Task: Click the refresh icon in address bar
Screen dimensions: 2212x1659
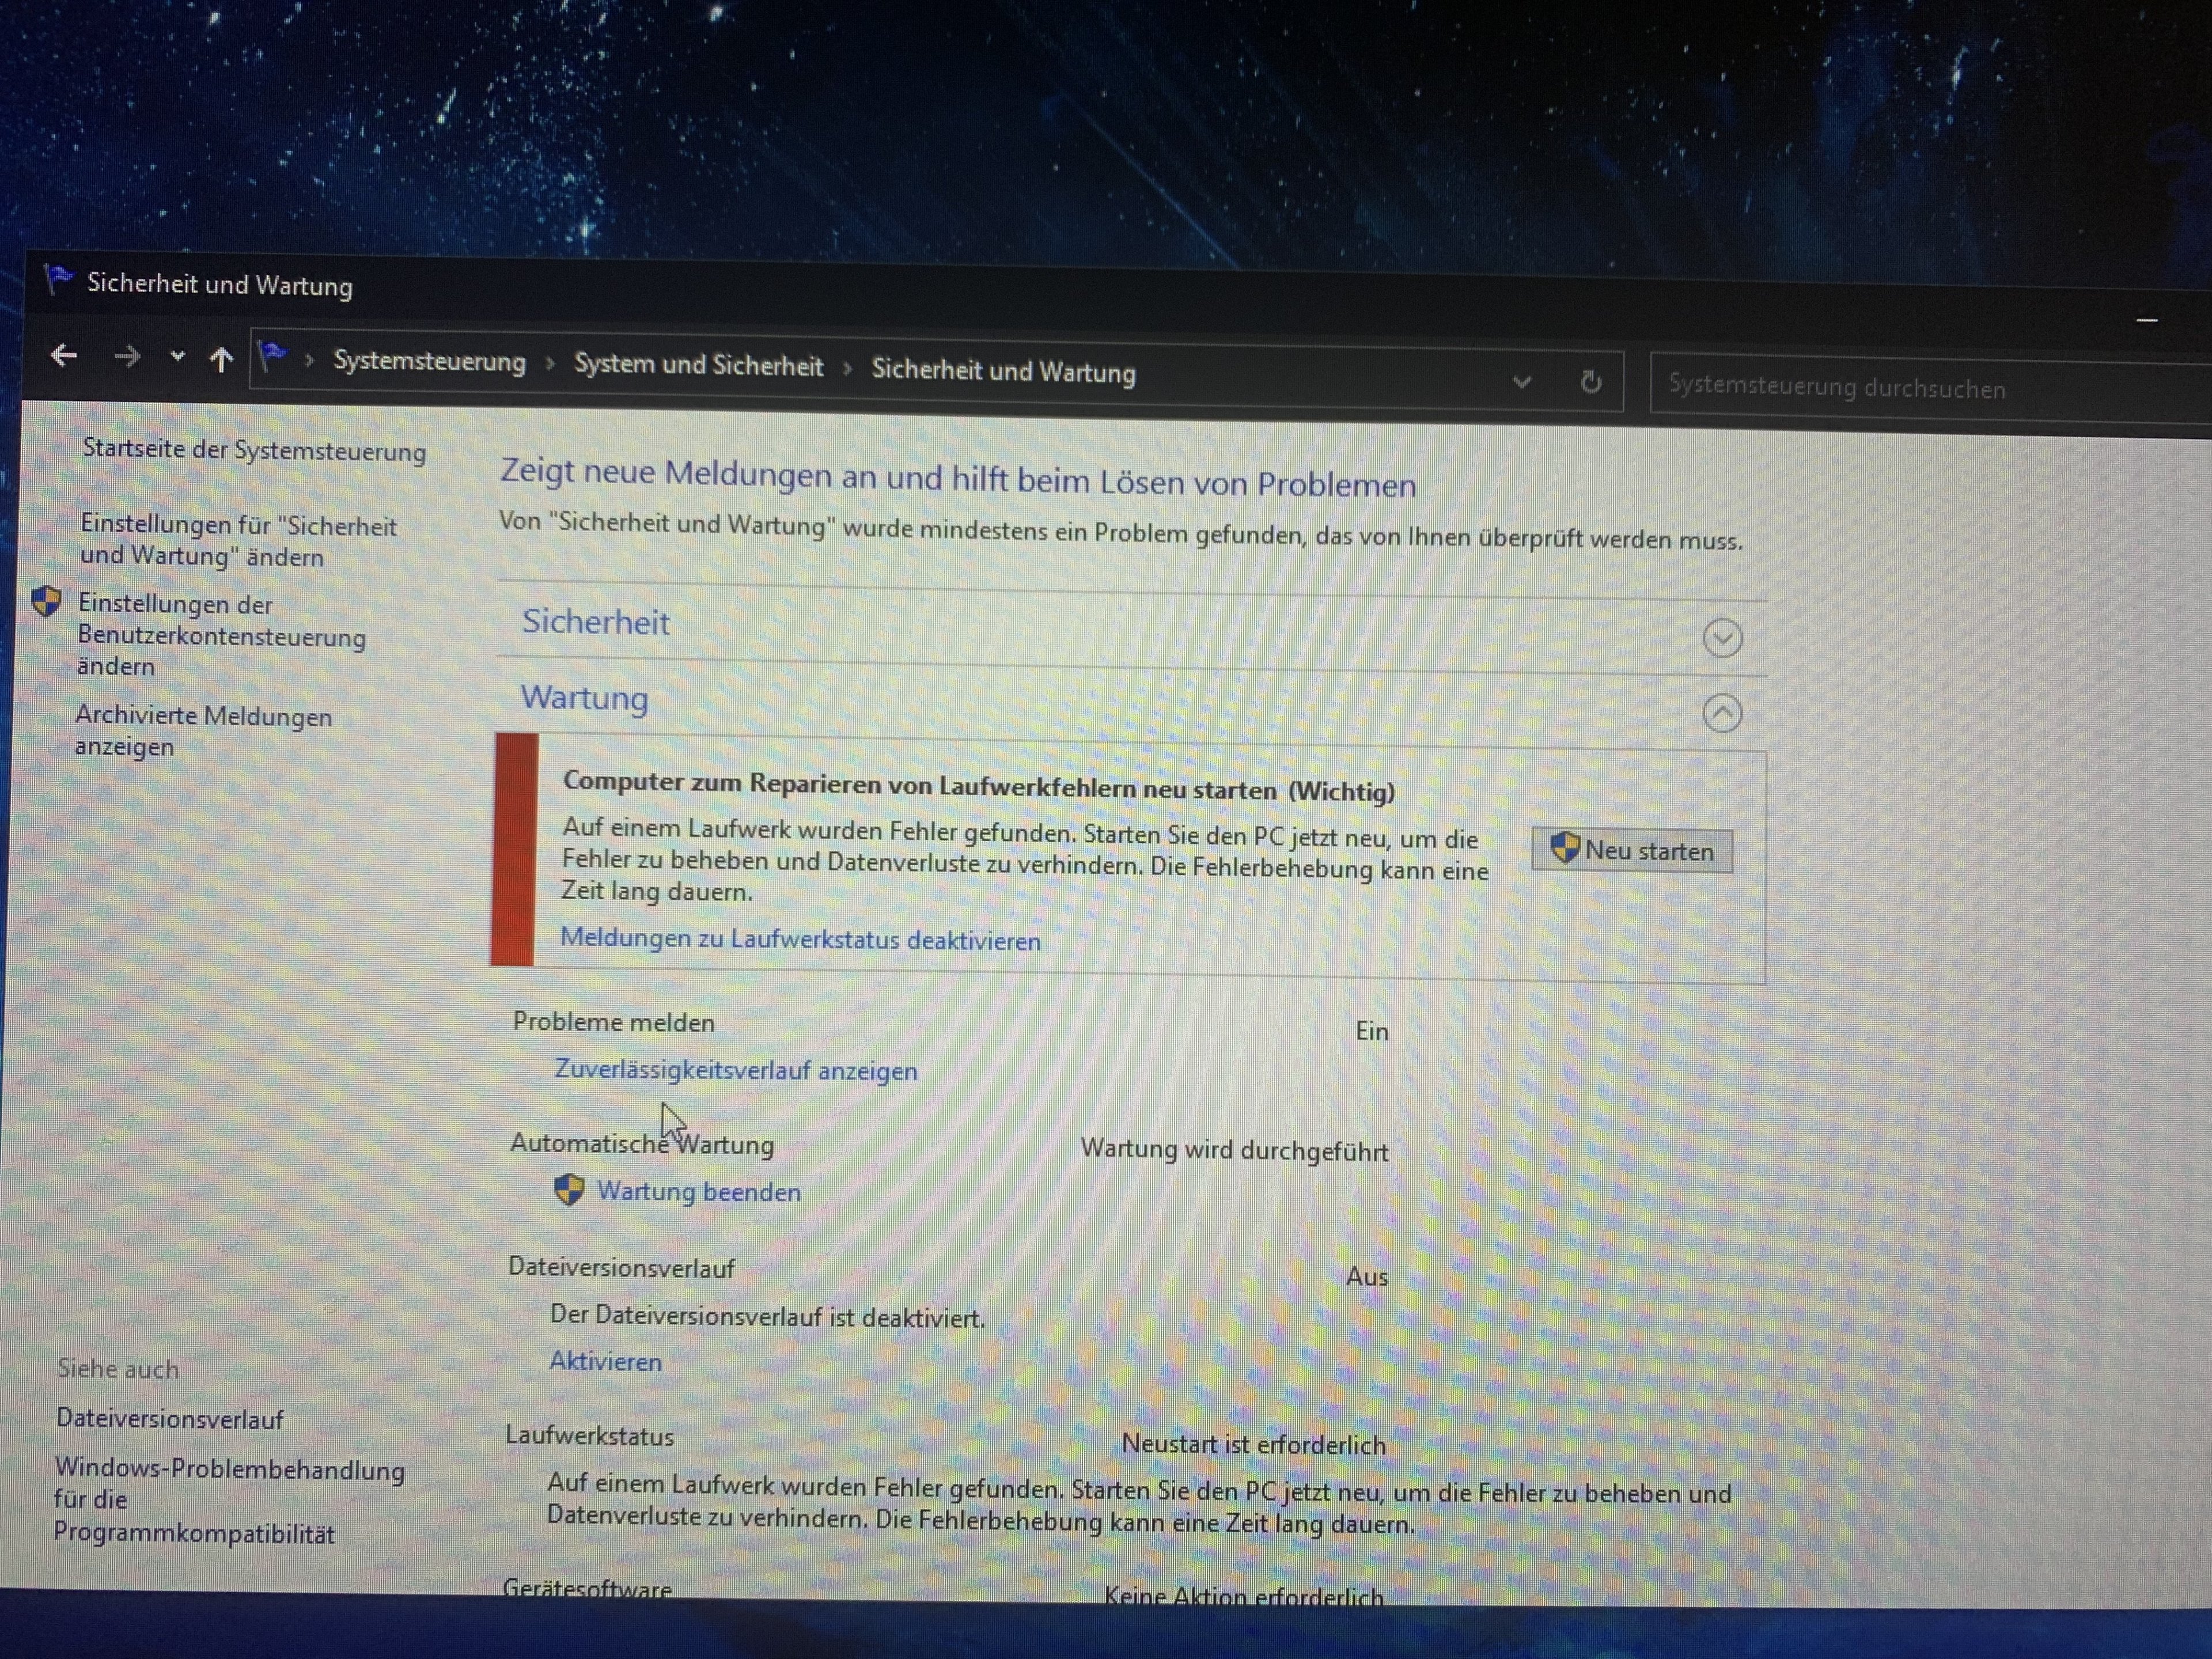Action: click(x=1590, y=382)
